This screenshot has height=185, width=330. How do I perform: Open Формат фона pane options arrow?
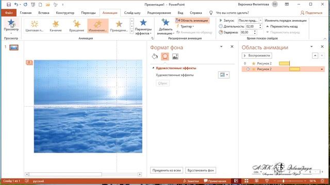click(x=221, y=47)
